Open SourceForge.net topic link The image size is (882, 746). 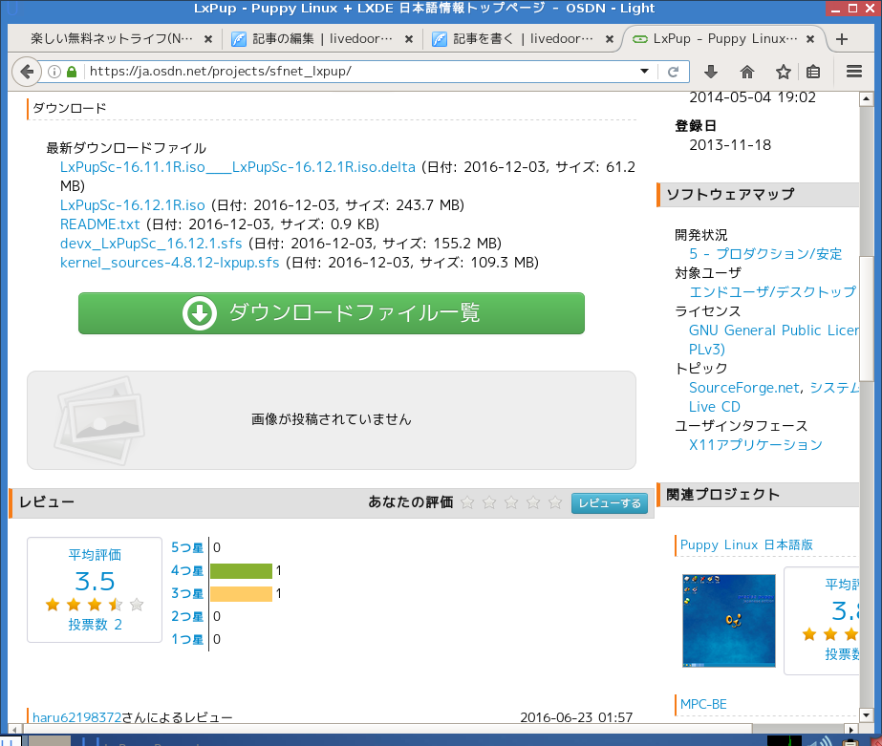click(x=743, y=388)
